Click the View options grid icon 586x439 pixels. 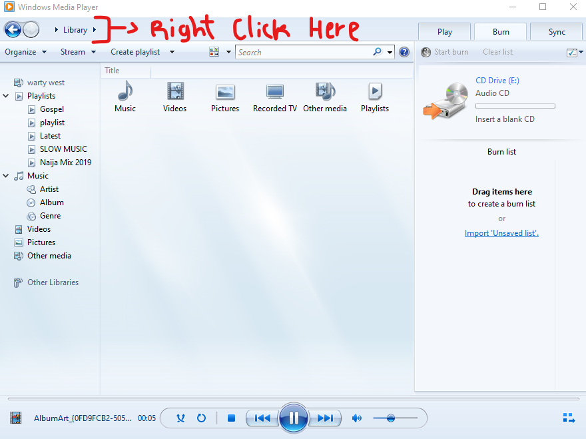pos(214,52)
